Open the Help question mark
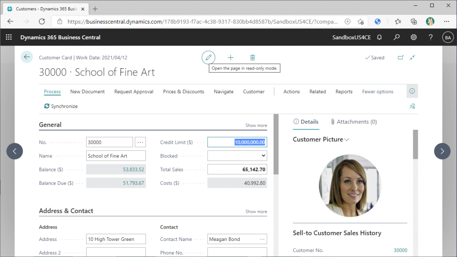The width and height of the screenshot is (457, 257). tap(431, 37)
